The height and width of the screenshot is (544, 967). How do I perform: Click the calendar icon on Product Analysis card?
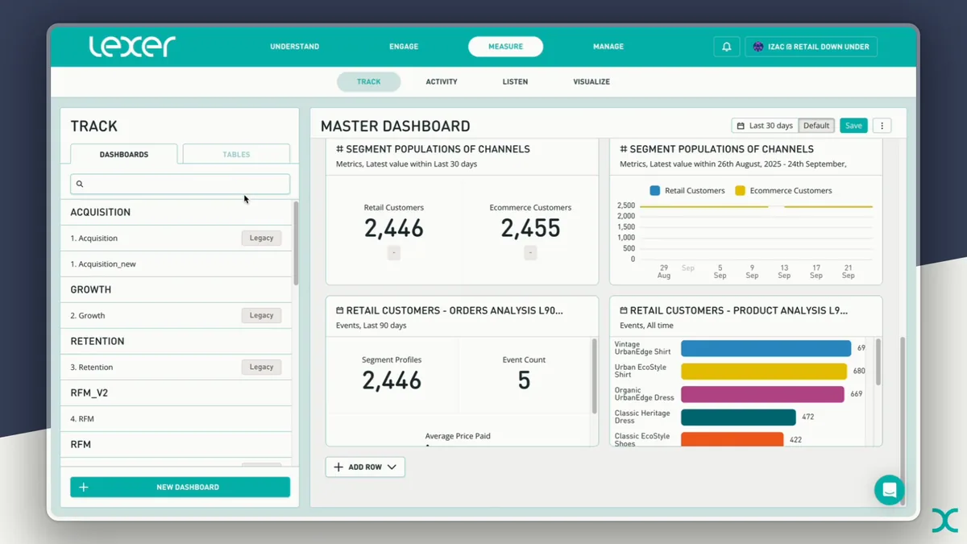tap(624, 310)
